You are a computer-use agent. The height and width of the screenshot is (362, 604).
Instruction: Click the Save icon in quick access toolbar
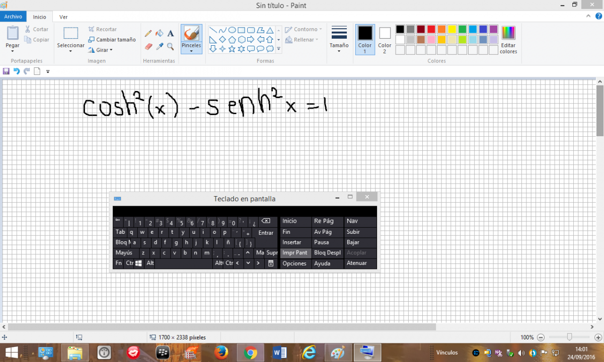click(6, 71)
